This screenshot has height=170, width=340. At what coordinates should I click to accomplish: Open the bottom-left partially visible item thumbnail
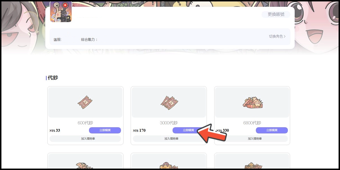click(85, 165)
